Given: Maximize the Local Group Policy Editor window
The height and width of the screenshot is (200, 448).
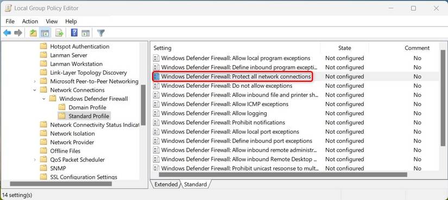Looking at the screenshot, I should click(413, 8).
